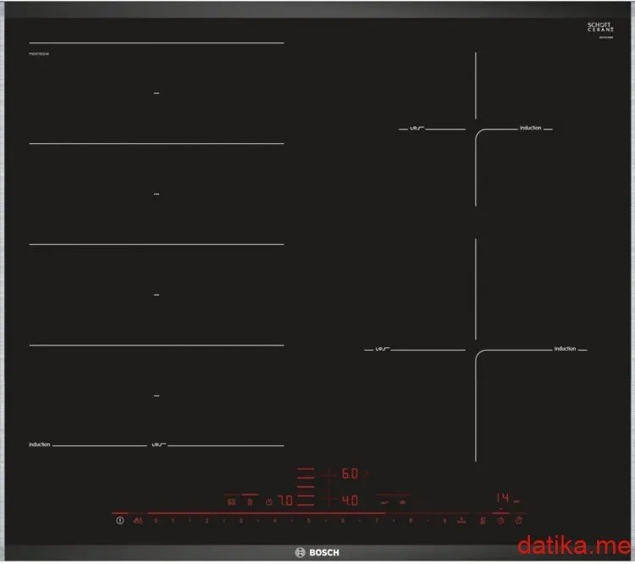Tap the timer programming clock symbol
Viewport: 635px width, 564px height.
501,521
